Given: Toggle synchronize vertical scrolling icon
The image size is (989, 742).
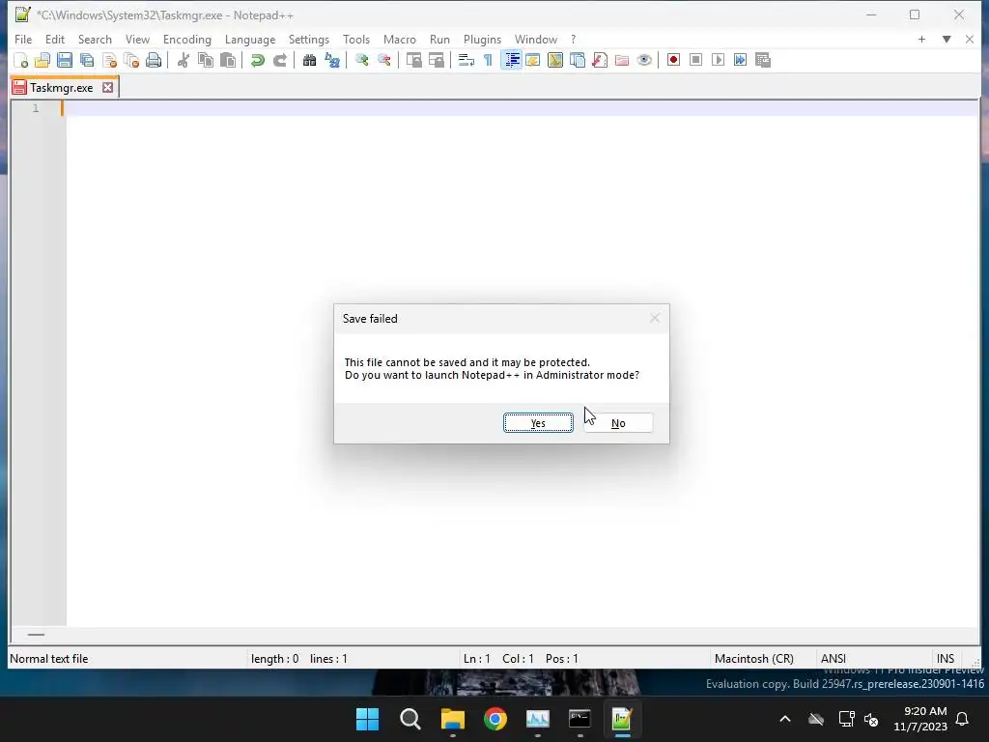Looking at the screenshot, I should point(413,60).
